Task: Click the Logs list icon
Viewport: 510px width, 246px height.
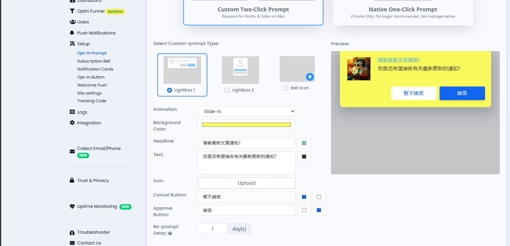Action: point(72,112)
